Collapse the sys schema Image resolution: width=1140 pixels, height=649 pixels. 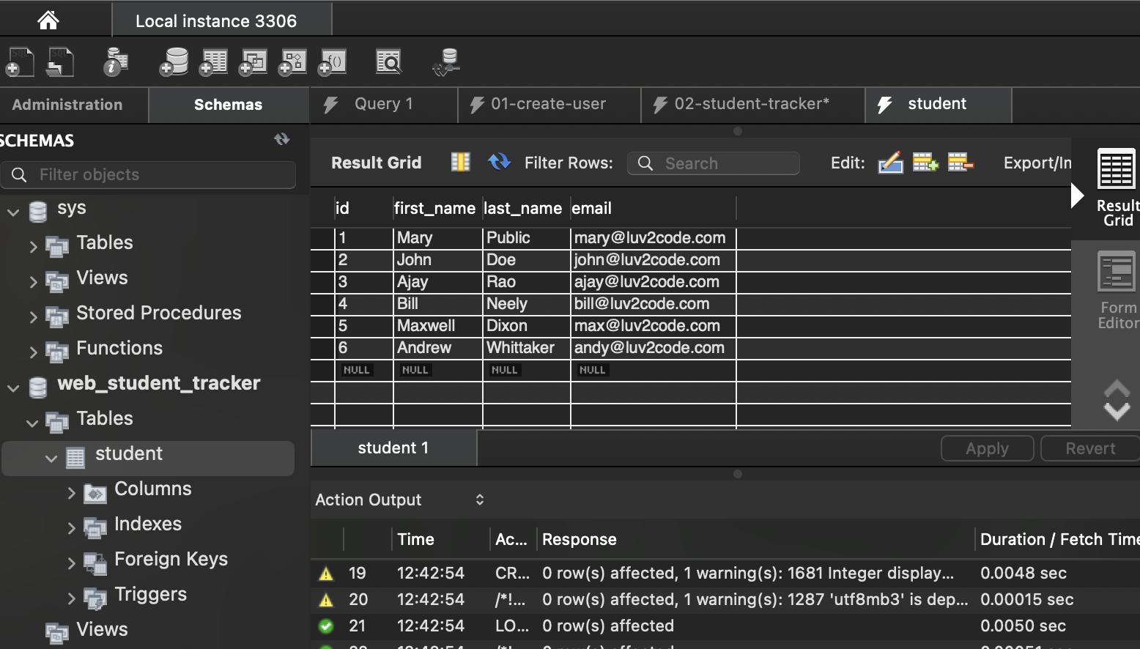(x=13, y=212)
